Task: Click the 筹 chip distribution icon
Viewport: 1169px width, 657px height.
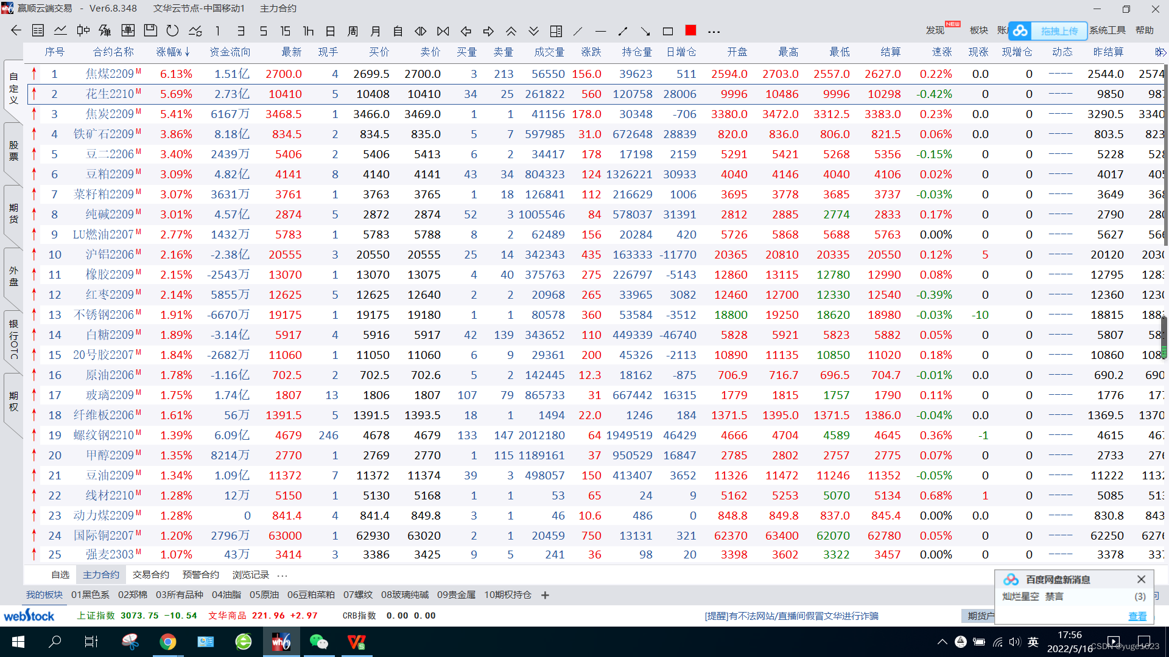Action: [x=105, y=30]
